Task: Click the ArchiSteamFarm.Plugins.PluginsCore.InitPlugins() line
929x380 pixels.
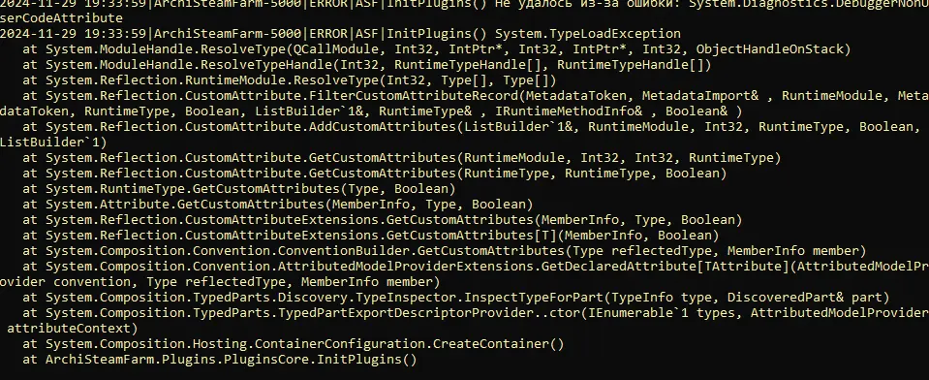Action: pyautogui.click(x=220, y=360)
